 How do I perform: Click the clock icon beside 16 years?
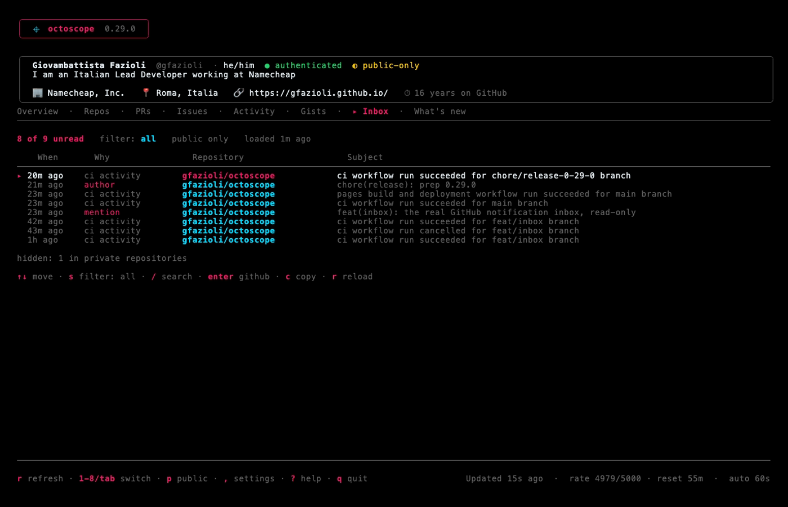(x=407, y=94)
